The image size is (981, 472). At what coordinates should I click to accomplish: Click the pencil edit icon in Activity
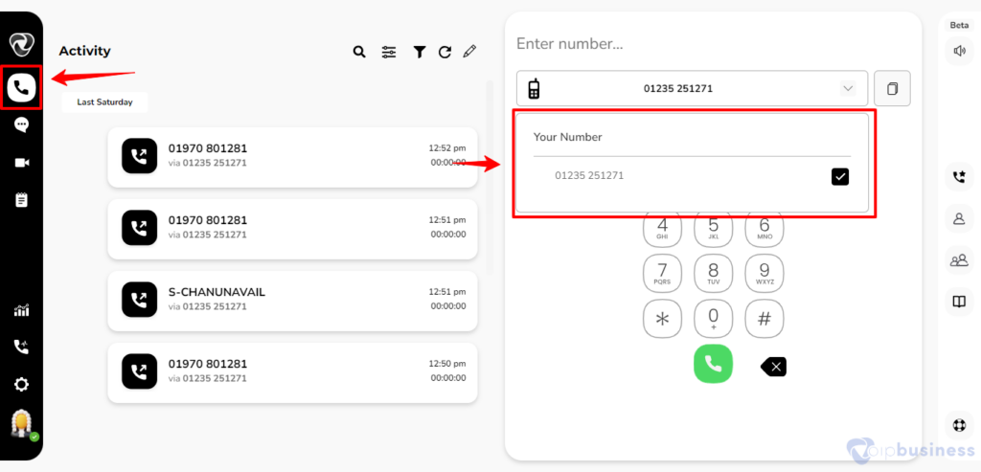[x=469, y=52]
